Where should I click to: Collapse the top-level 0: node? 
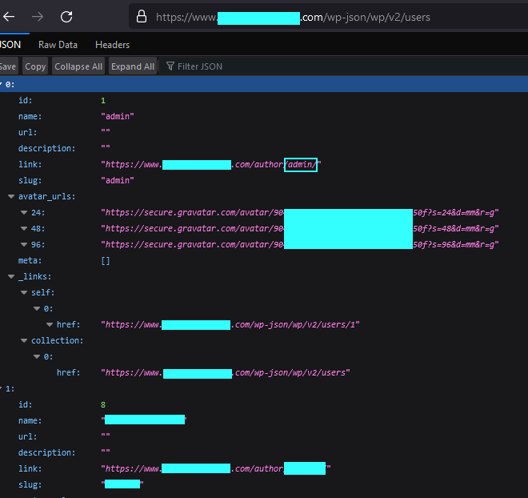coord(1,84)
